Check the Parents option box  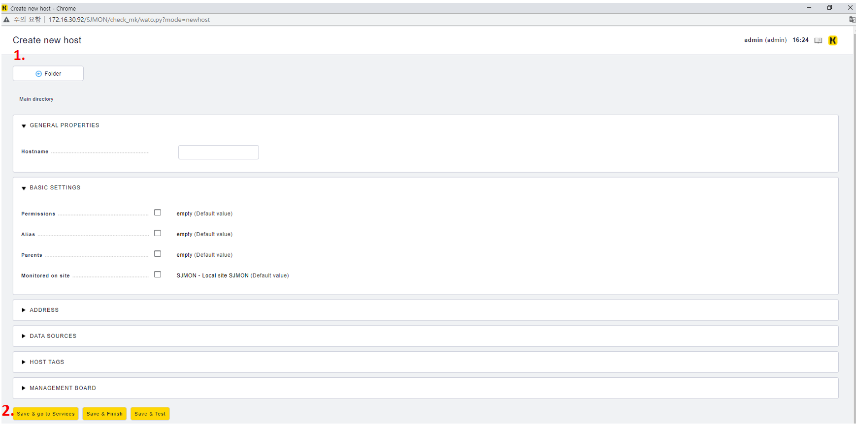158,254
